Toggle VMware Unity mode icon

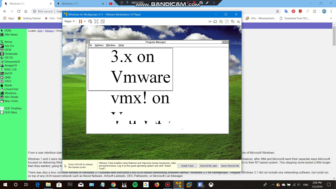[x=103, y=22]
